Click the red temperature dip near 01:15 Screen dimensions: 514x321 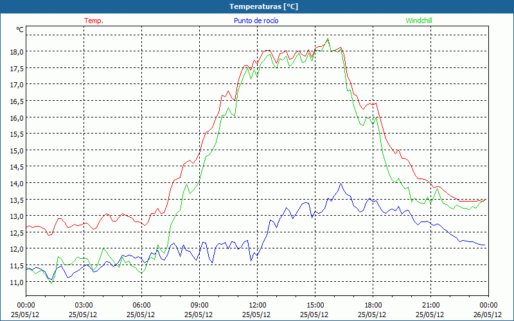(49, 235)
